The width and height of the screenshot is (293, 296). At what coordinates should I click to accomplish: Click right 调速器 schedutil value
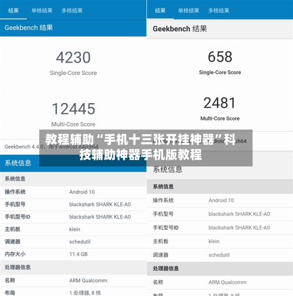[219, 255]
